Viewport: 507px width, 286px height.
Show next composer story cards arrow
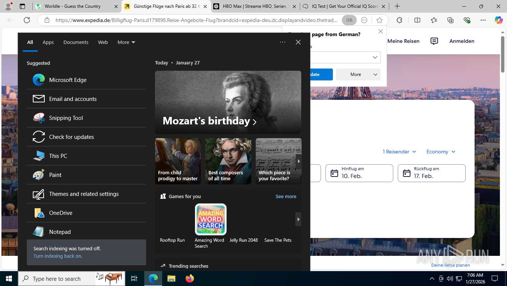pyautogui.click(x=298, y=161)
